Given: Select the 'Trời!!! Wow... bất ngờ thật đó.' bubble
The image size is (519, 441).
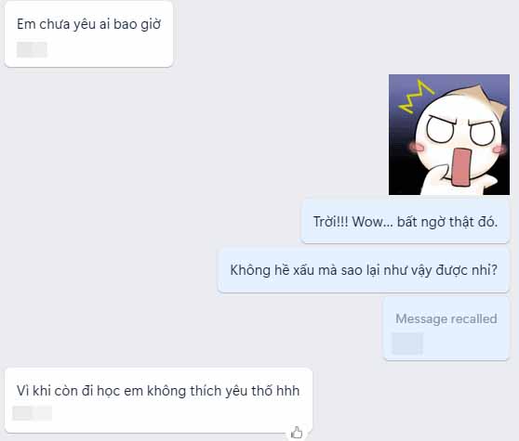Looking at the screenshot, I should click(406, 221).
